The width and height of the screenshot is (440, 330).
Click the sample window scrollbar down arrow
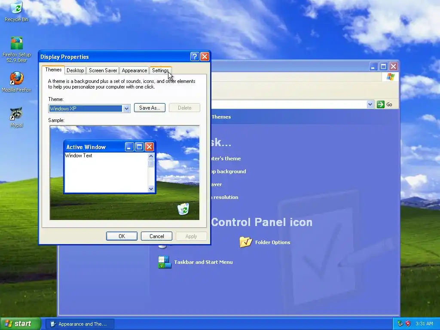click(x=151, y=189)
